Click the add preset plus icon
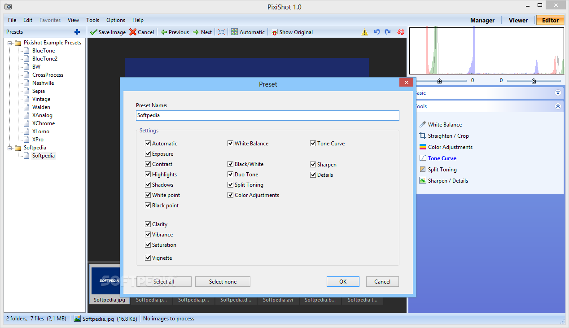The height and width of the screenshot is (328, 569). point(77,32)
